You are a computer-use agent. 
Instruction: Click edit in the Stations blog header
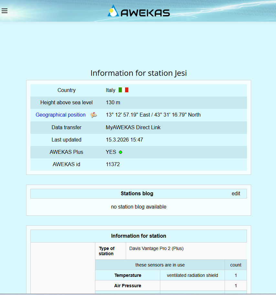236,194
